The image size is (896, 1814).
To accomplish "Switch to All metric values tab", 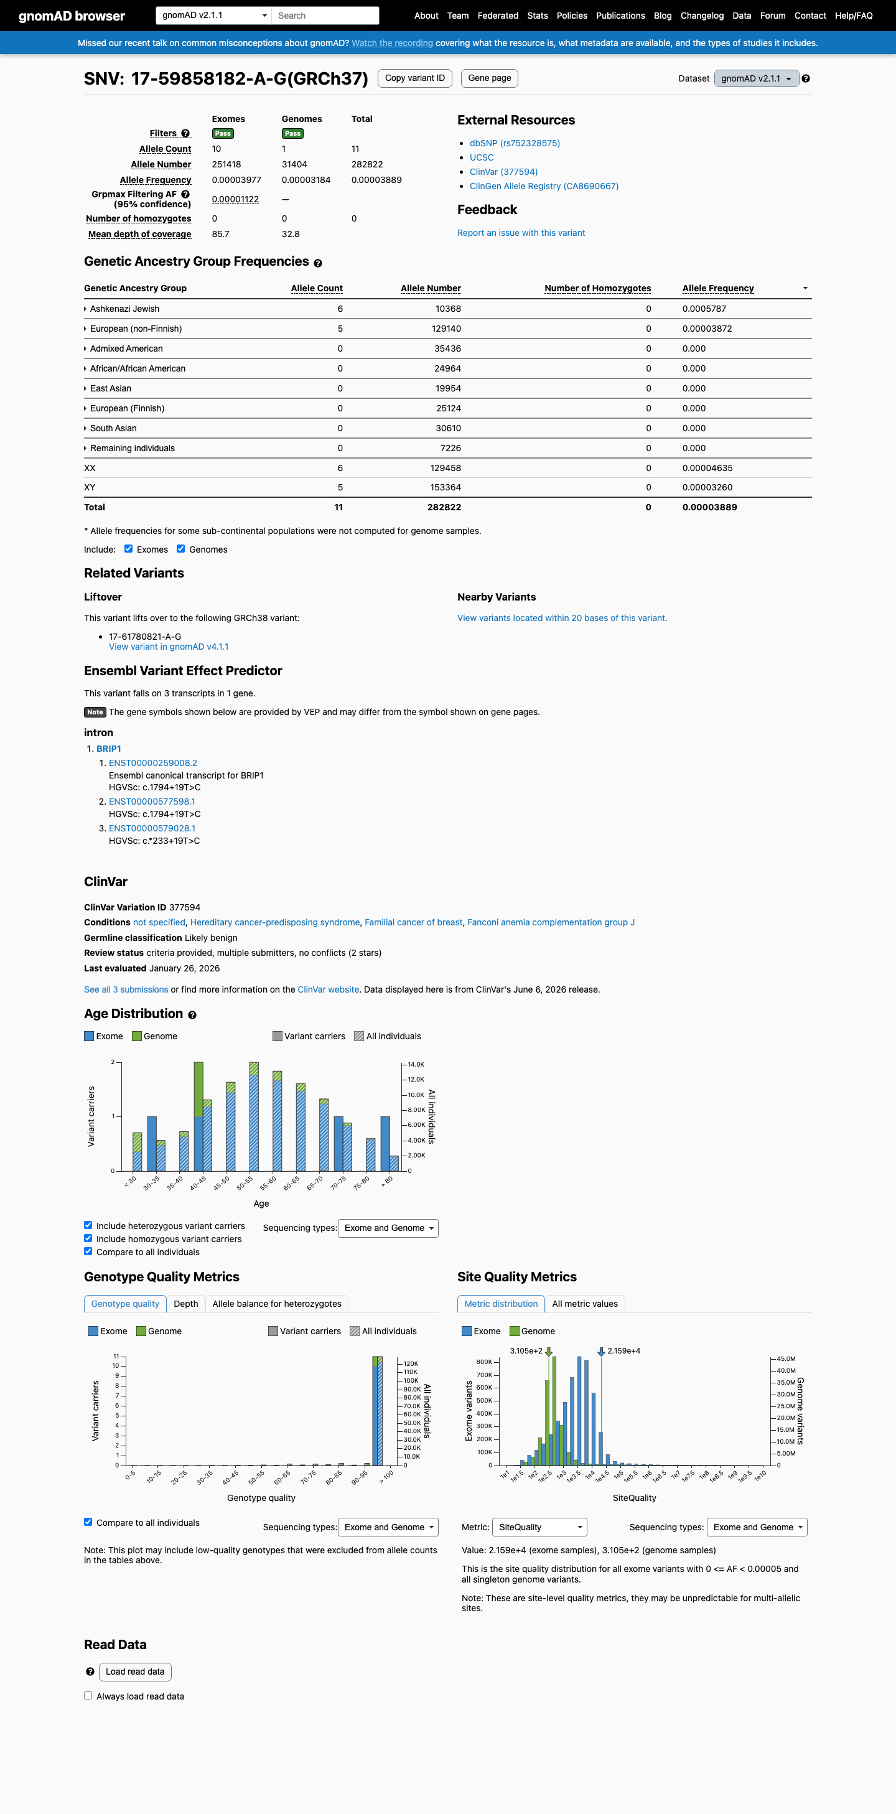I will (585, 1304).
